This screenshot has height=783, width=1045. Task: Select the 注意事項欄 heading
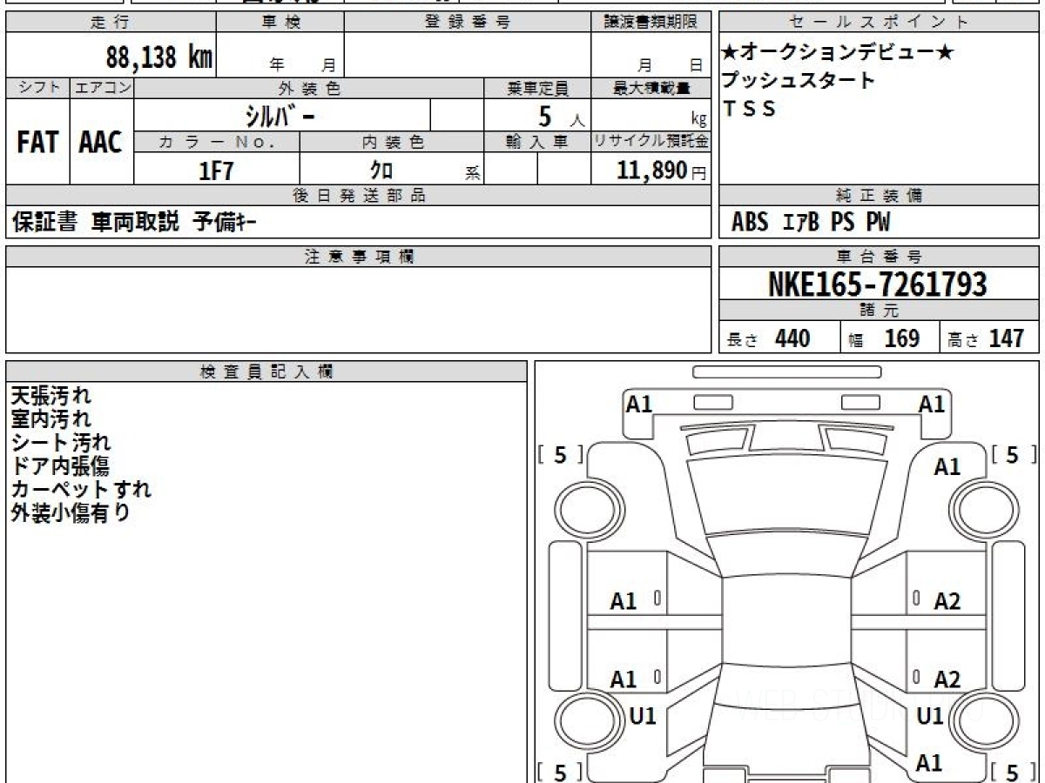(x=359, y=257)
